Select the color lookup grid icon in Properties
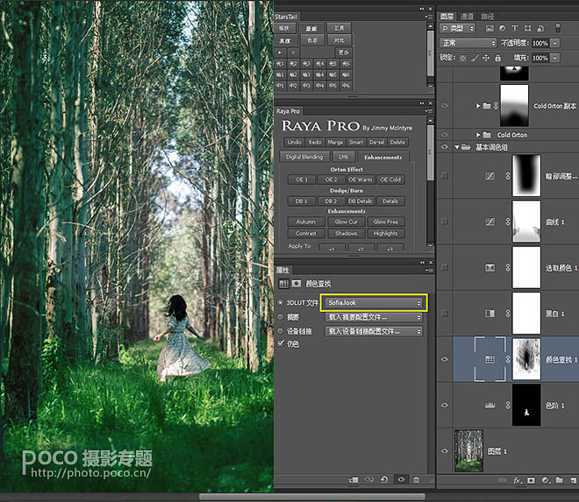This screenshot has width=579, height=502. click(x=283, y=284)
